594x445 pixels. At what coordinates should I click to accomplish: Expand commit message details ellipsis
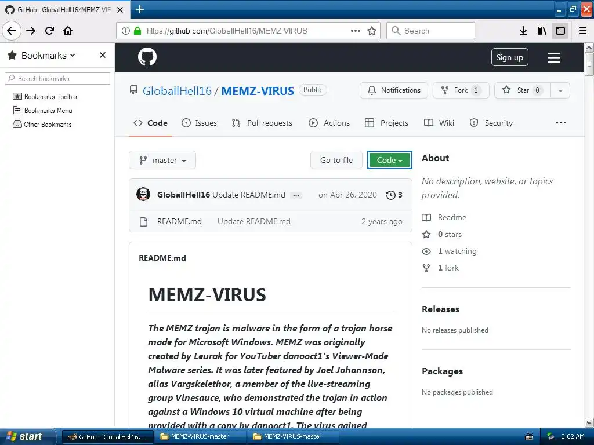[x=296, y=195]
